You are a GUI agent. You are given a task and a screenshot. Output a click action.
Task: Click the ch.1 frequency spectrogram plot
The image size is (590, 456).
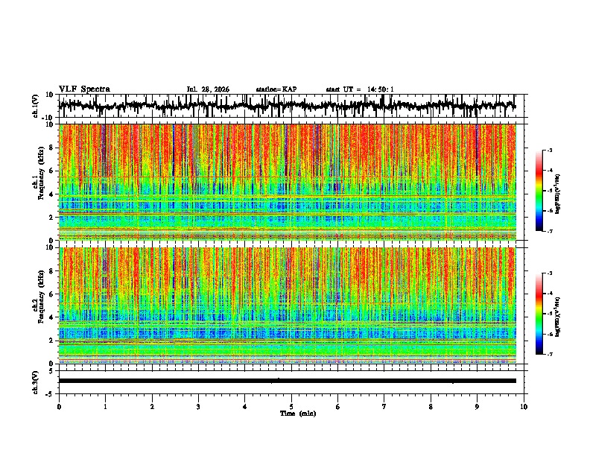point(288,182)
